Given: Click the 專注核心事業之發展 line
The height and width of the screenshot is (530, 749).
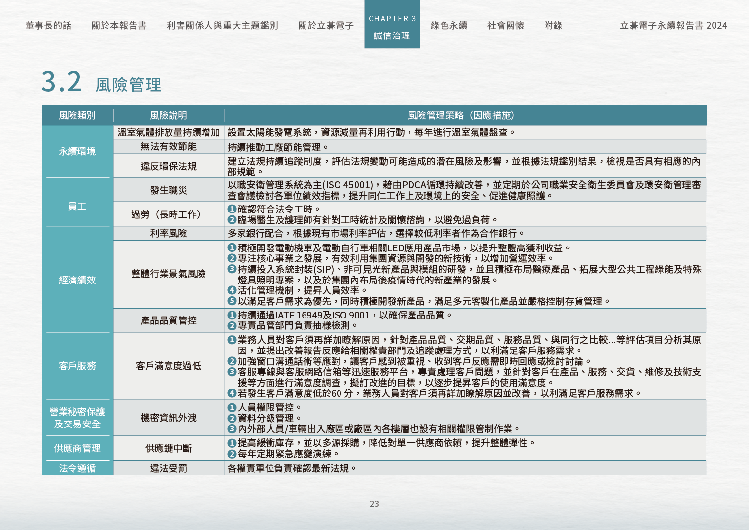Looking at the screenshot, I should (392, 258).
